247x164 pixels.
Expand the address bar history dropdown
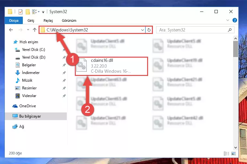tap(142, 30)
